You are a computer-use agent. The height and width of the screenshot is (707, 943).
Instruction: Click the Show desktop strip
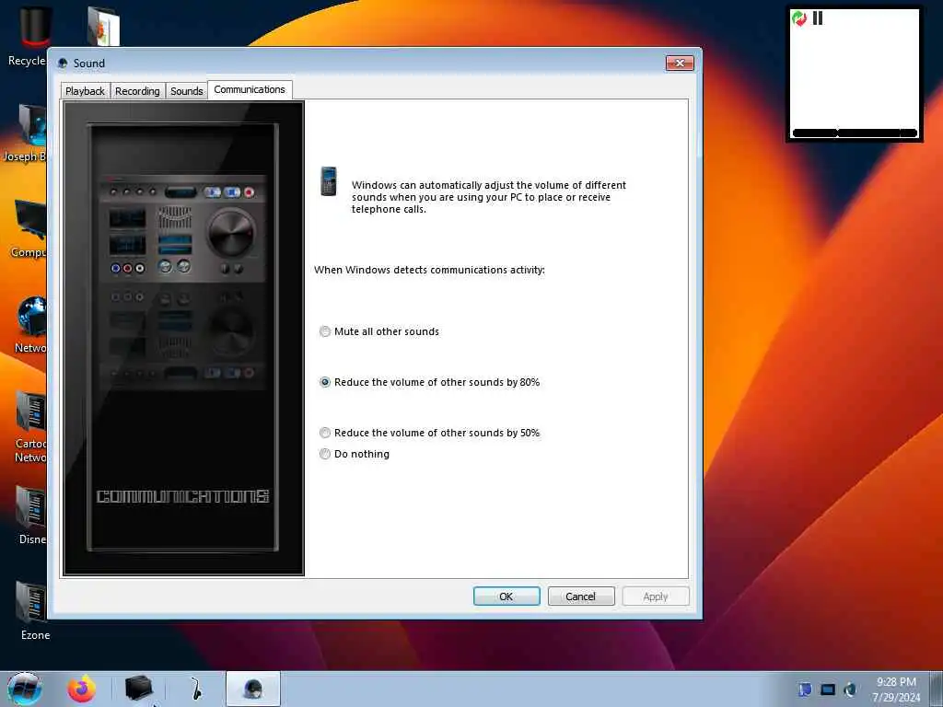tap(937, 689)
